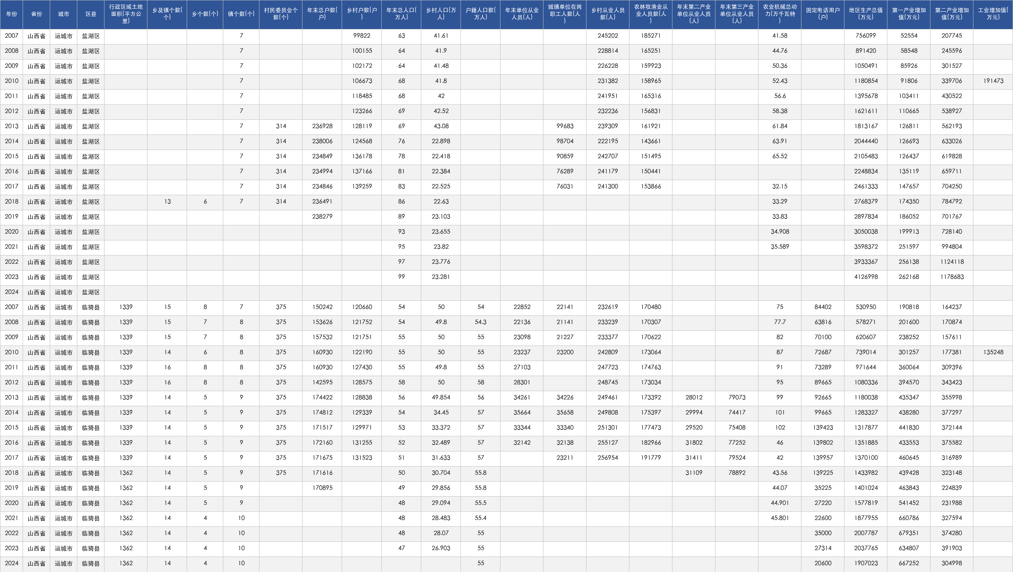Click the 年份 column header
1013x572 pixels.
click(11, 14)
